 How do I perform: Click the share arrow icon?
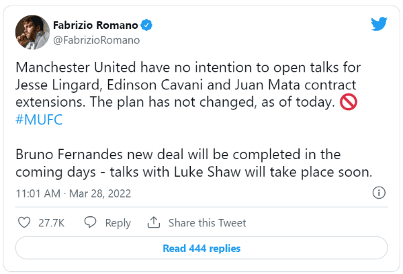[x=153, y=222]
